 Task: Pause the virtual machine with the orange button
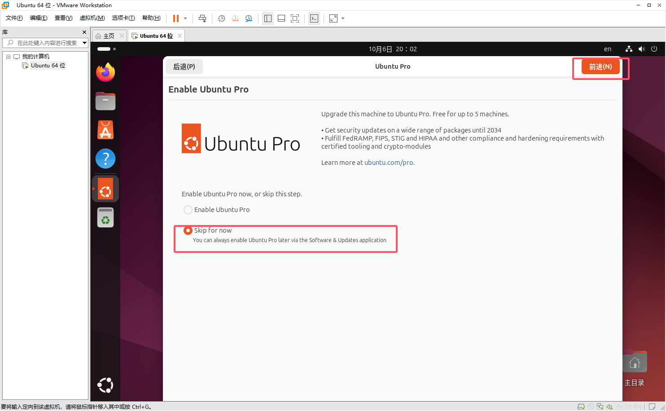176,18
